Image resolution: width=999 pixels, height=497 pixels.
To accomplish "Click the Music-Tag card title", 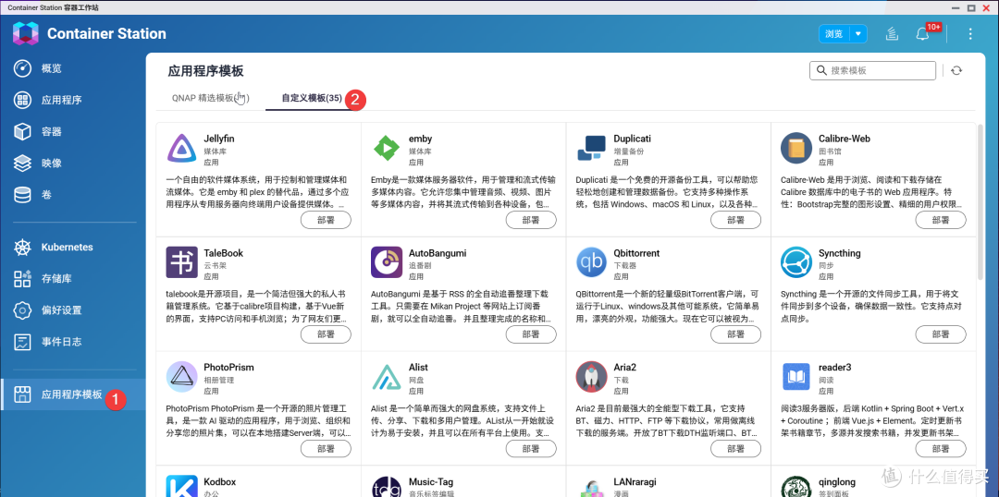I will point(431,481).
